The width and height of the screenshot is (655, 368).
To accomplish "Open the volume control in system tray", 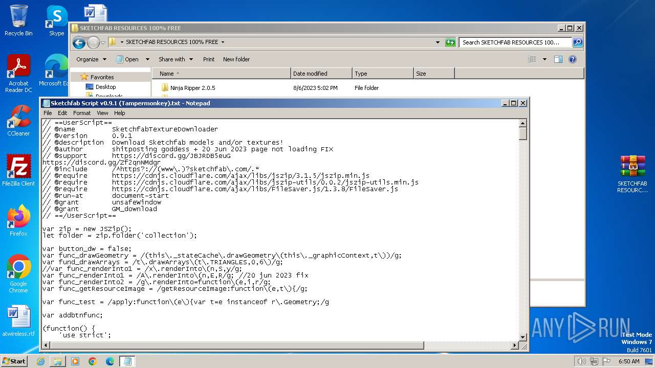I will (x=581, y=361).
